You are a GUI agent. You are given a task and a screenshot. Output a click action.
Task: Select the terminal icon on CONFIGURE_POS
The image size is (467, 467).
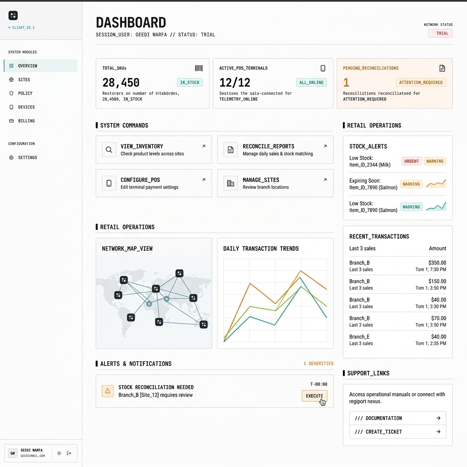click(109, 182)
